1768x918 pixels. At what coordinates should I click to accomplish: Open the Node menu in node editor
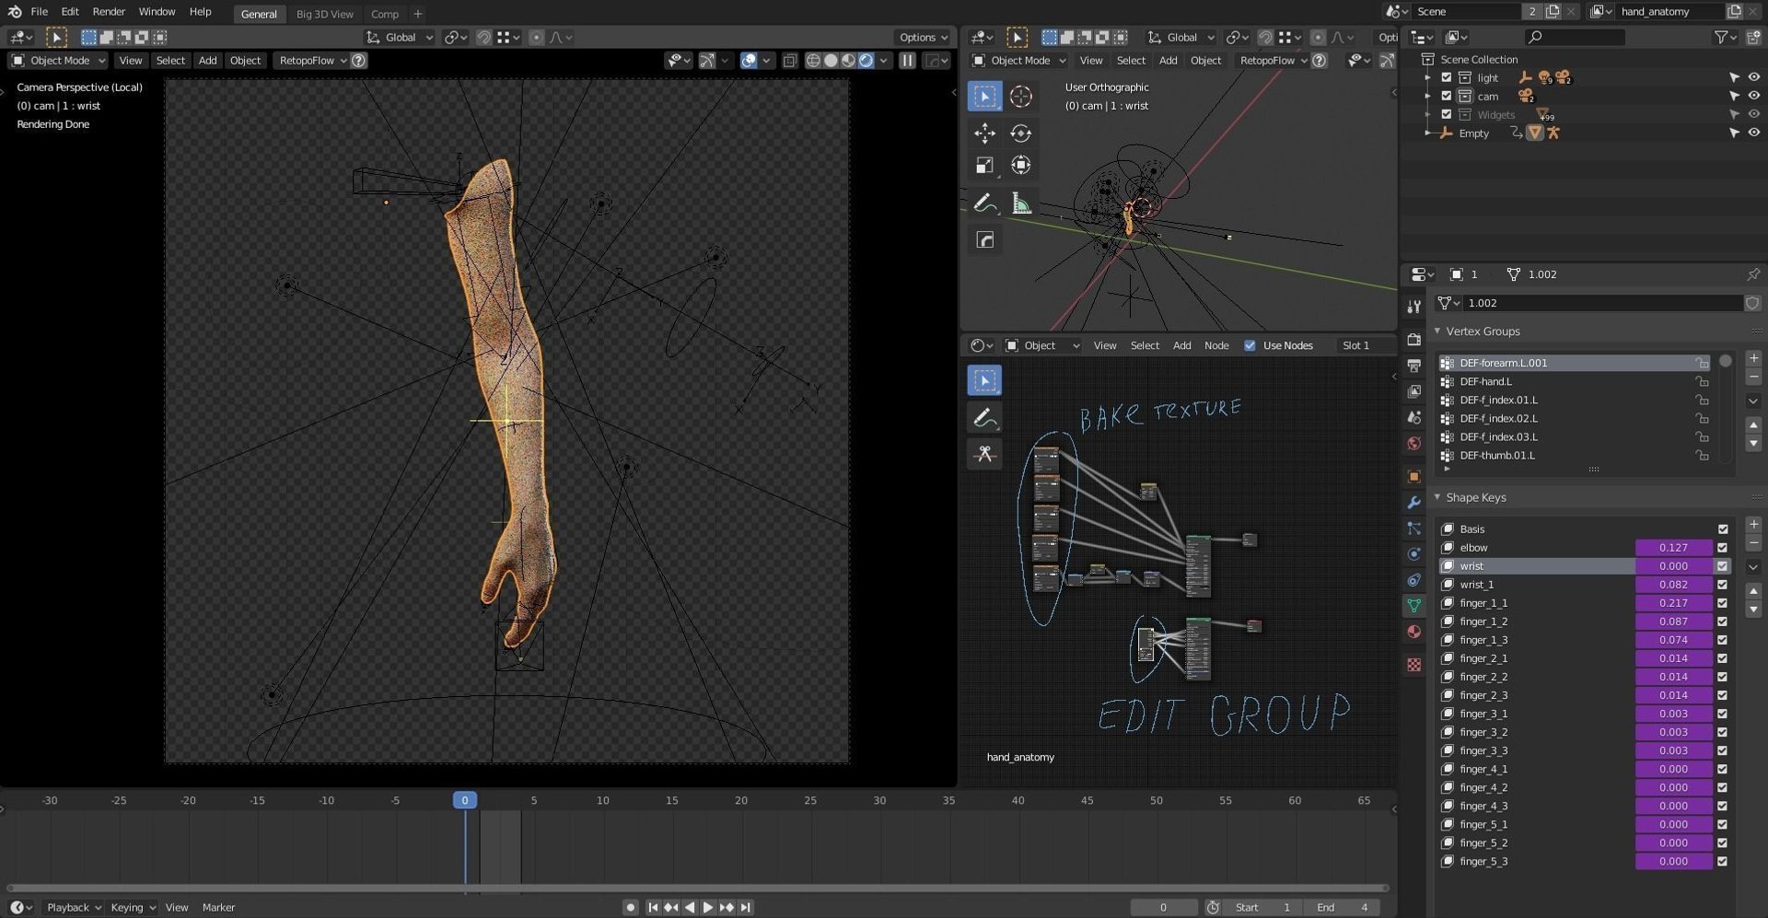[1216, 345]
